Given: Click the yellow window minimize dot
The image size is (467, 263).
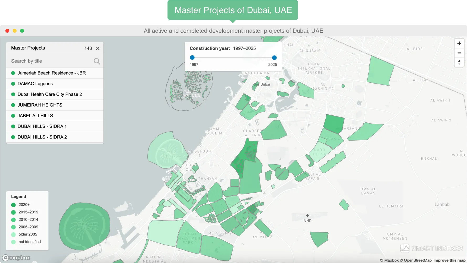Looking at the screenshot, I should 15,31.
